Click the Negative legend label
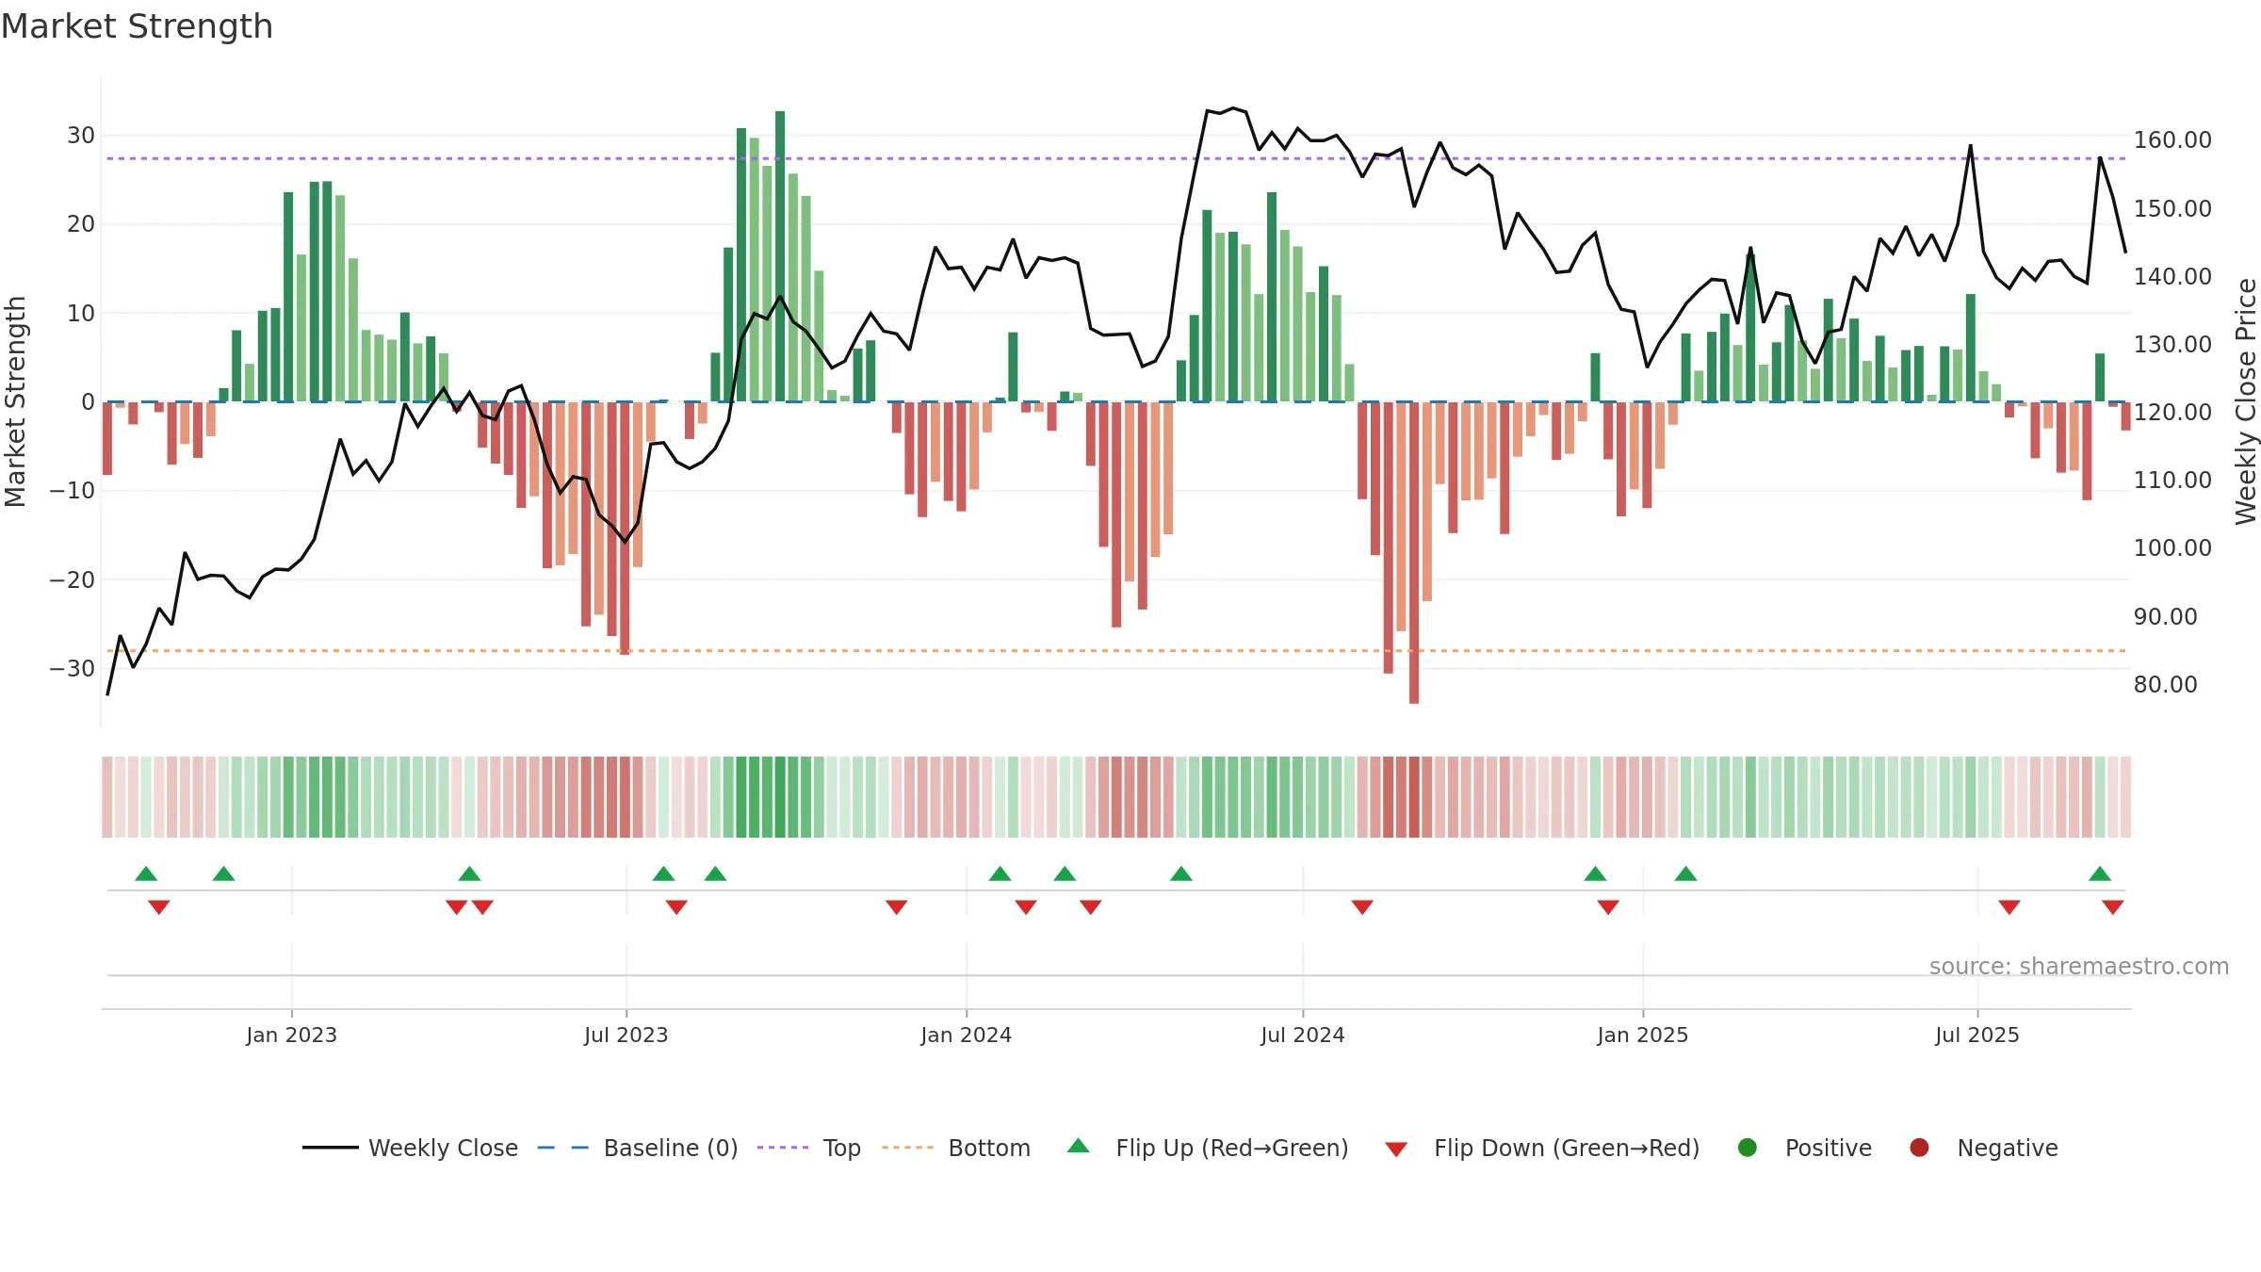This screenshot has height=1272, width=2261. click(x=2008, y=1148)
